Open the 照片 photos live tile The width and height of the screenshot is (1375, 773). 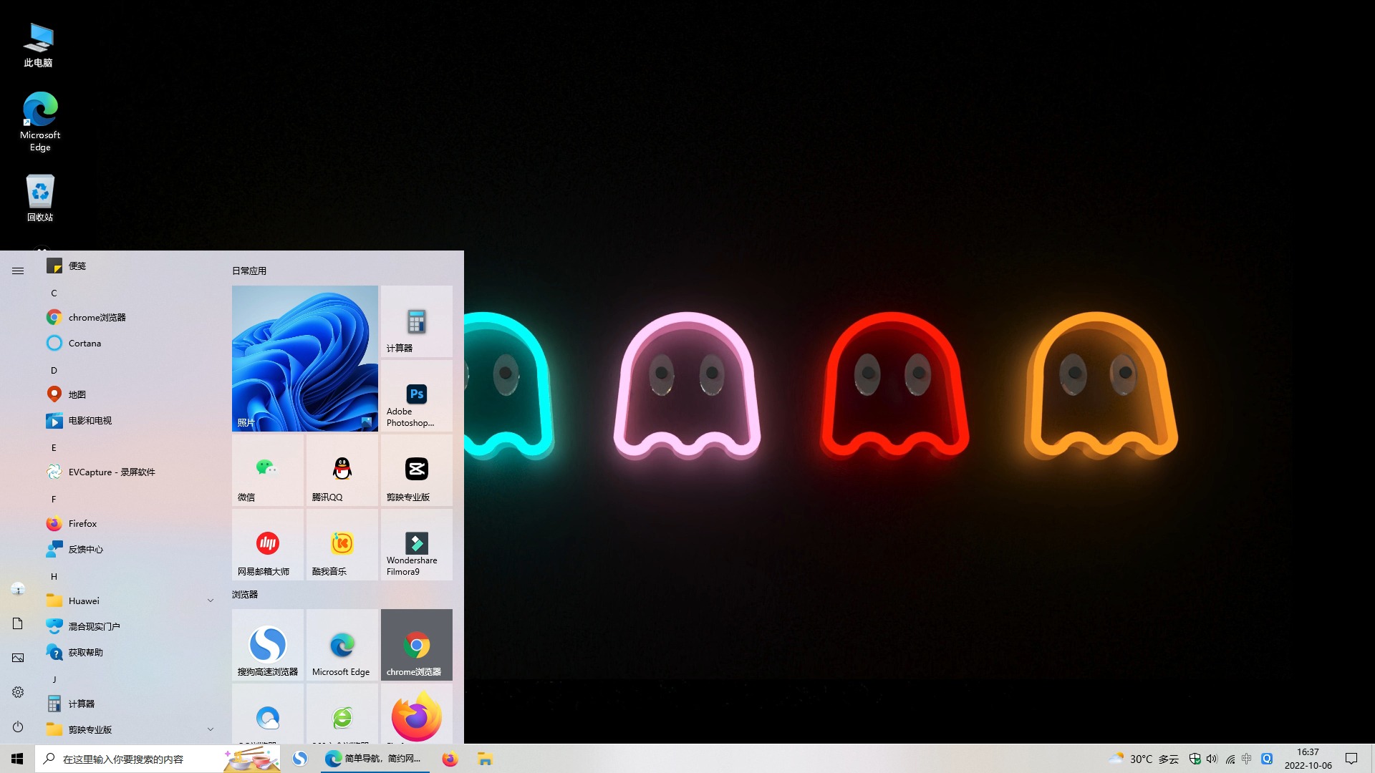tap(305, 359)
